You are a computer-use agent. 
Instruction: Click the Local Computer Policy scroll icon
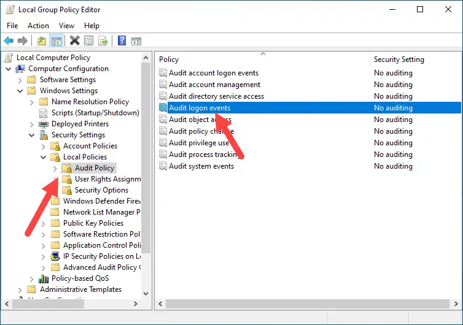click(x=9, y=58)
